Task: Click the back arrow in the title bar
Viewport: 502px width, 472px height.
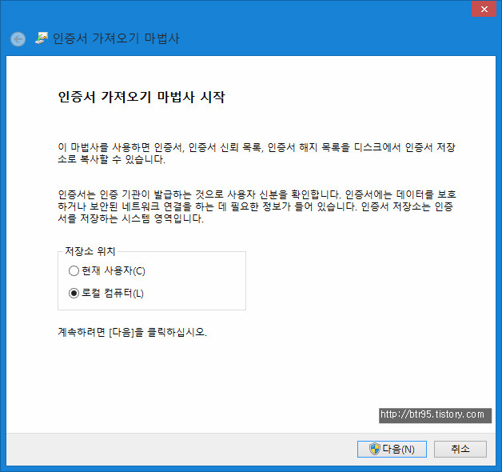Action: click(18, 39)
